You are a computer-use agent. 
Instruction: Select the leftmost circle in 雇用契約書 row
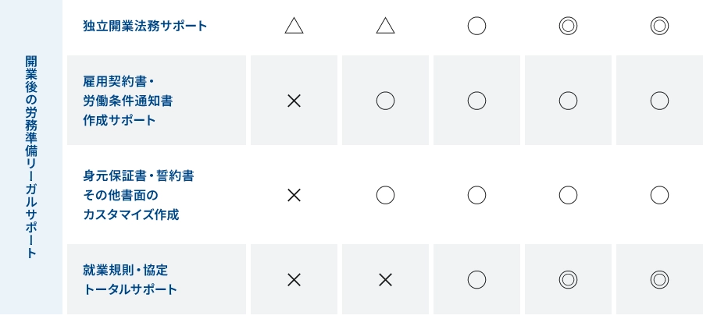pyautogui.click(x=385, y=101)
